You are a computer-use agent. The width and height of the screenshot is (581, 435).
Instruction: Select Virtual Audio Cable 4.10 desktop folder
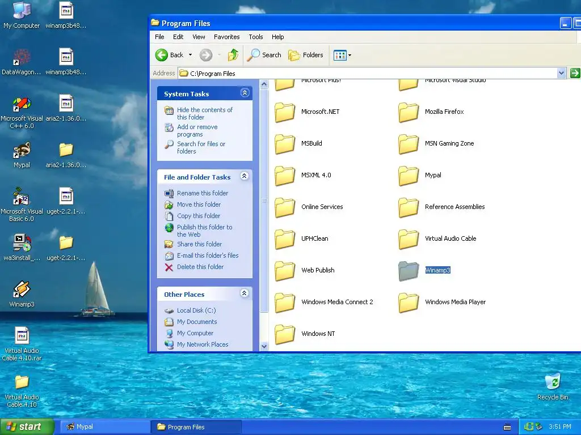pos(22,391)
